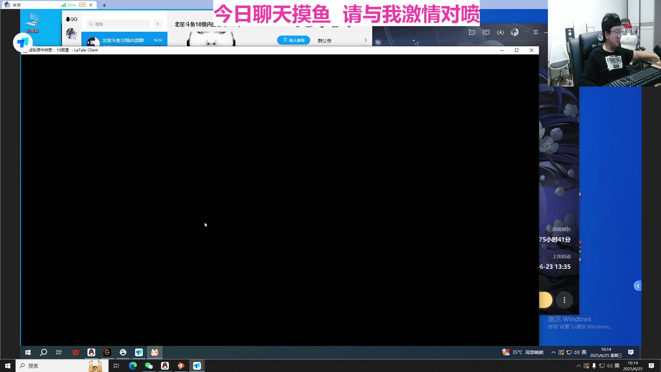Add a new remote session tab

tap(104, 5)
